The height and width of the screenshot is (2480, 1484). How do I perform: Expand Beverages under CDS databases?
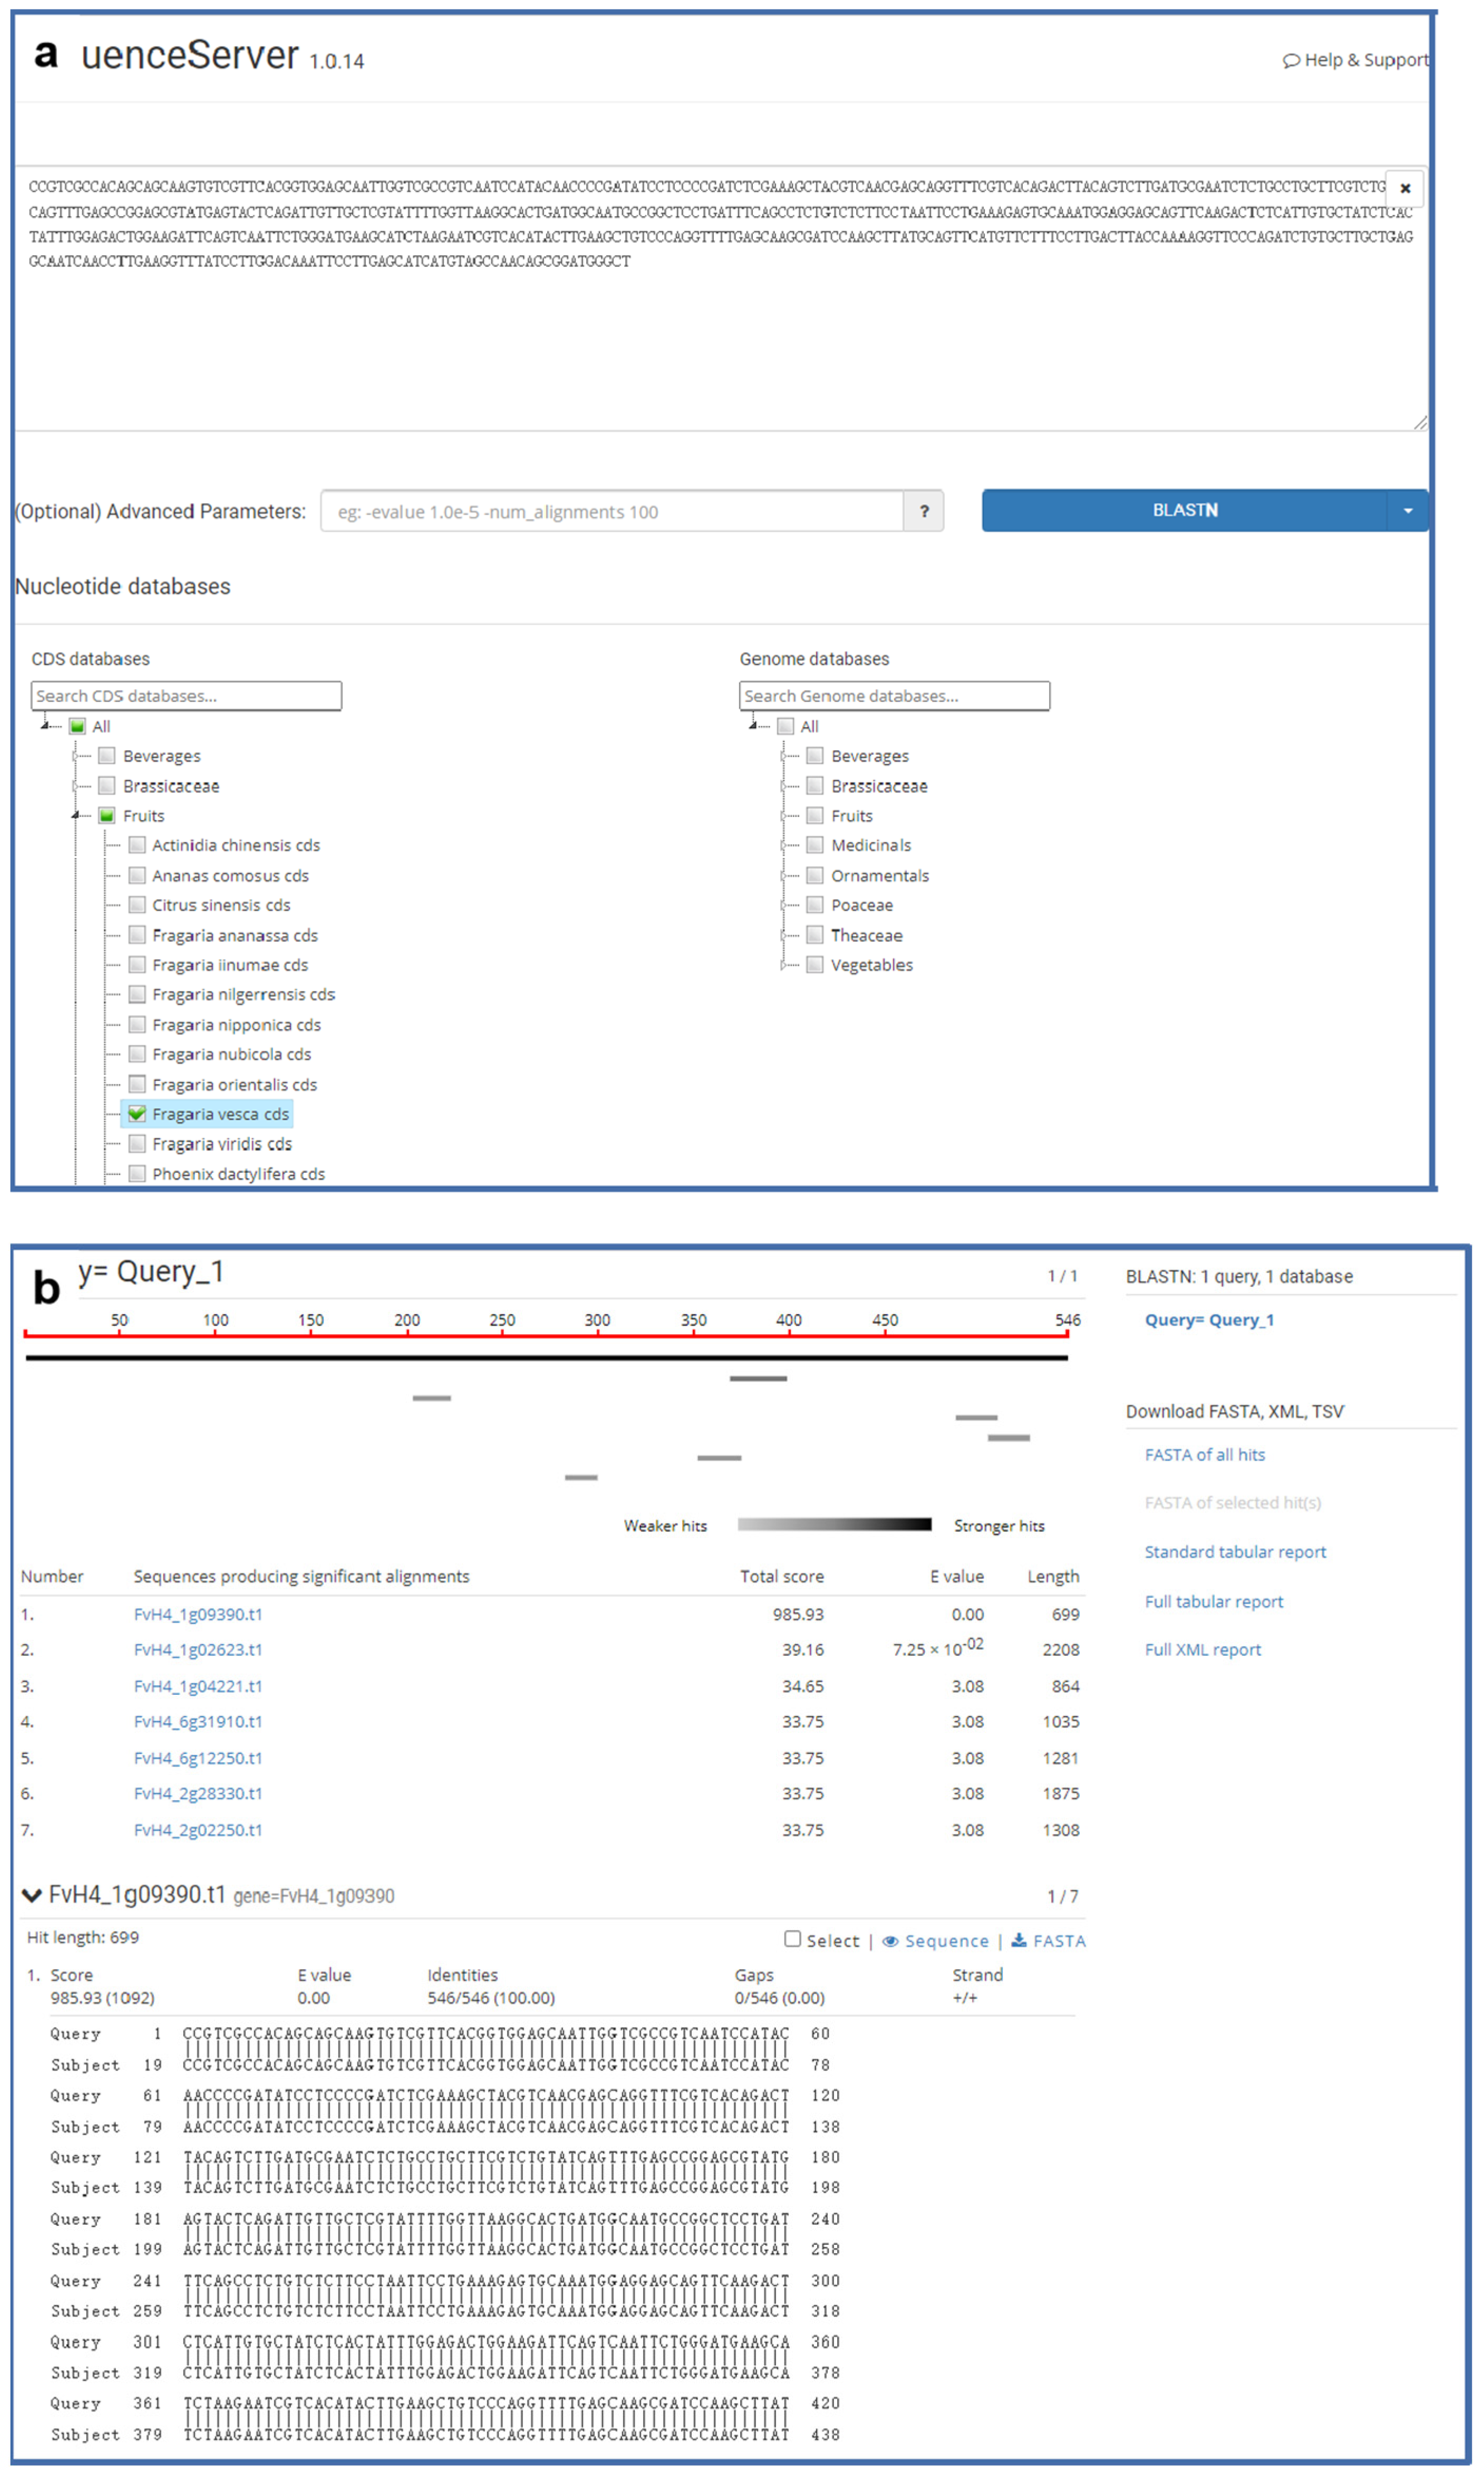[x=75, y=756]
